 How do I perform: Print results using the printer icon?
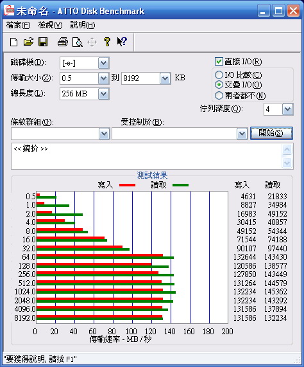point(63,42)
